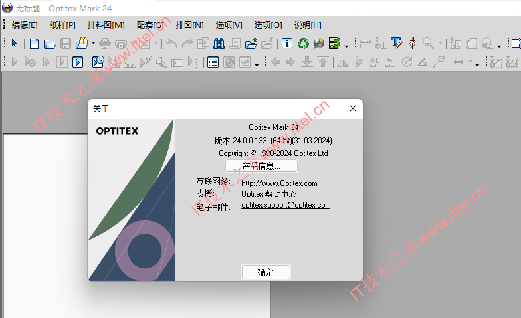Click Optitex 帮助中心 support text
The height and width of the screenshot is (318, 521).
[268, 194]
